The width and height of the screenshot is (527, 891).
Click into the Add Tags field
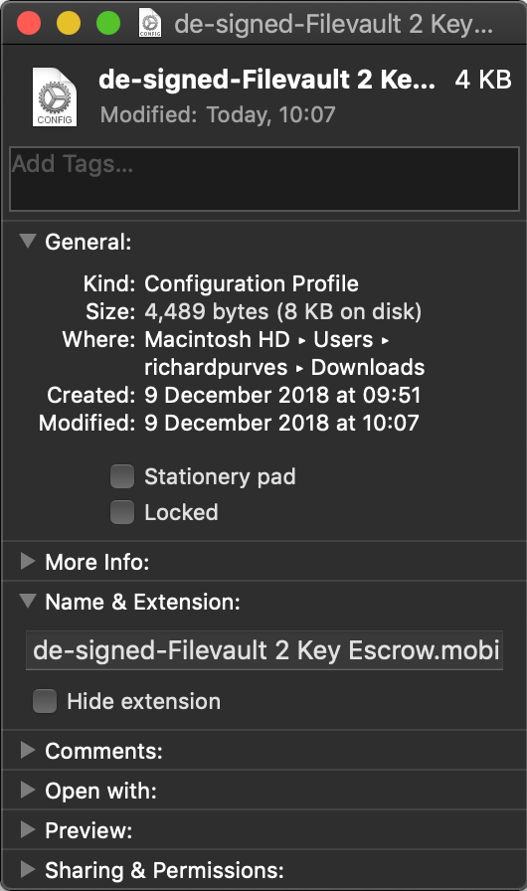(264, 179)
